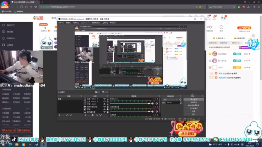Image resolution: width=262 pixels, height=147 pixels.
Task: Open the 视图(V) menu in OBS
Action: coord(76,23)
